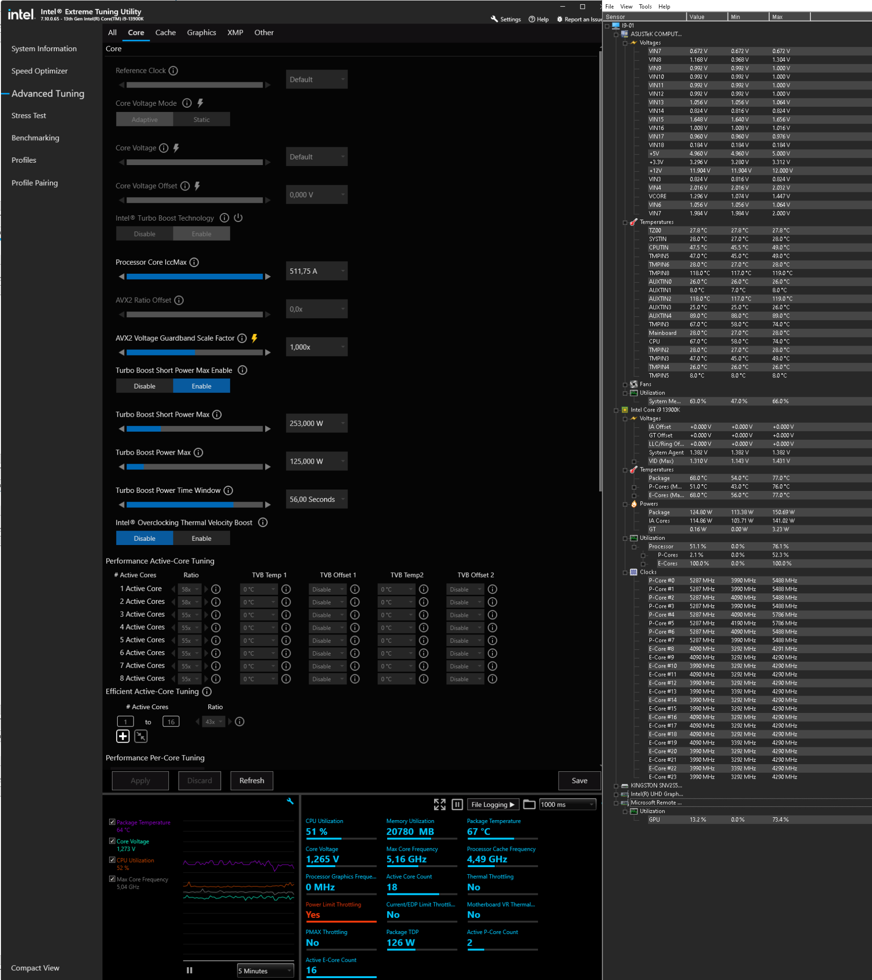Viewport: 872px width, 980px height.
Task: Show info for AVX2 Voltage Guardband Scale Factor
Action: [242, 338]
